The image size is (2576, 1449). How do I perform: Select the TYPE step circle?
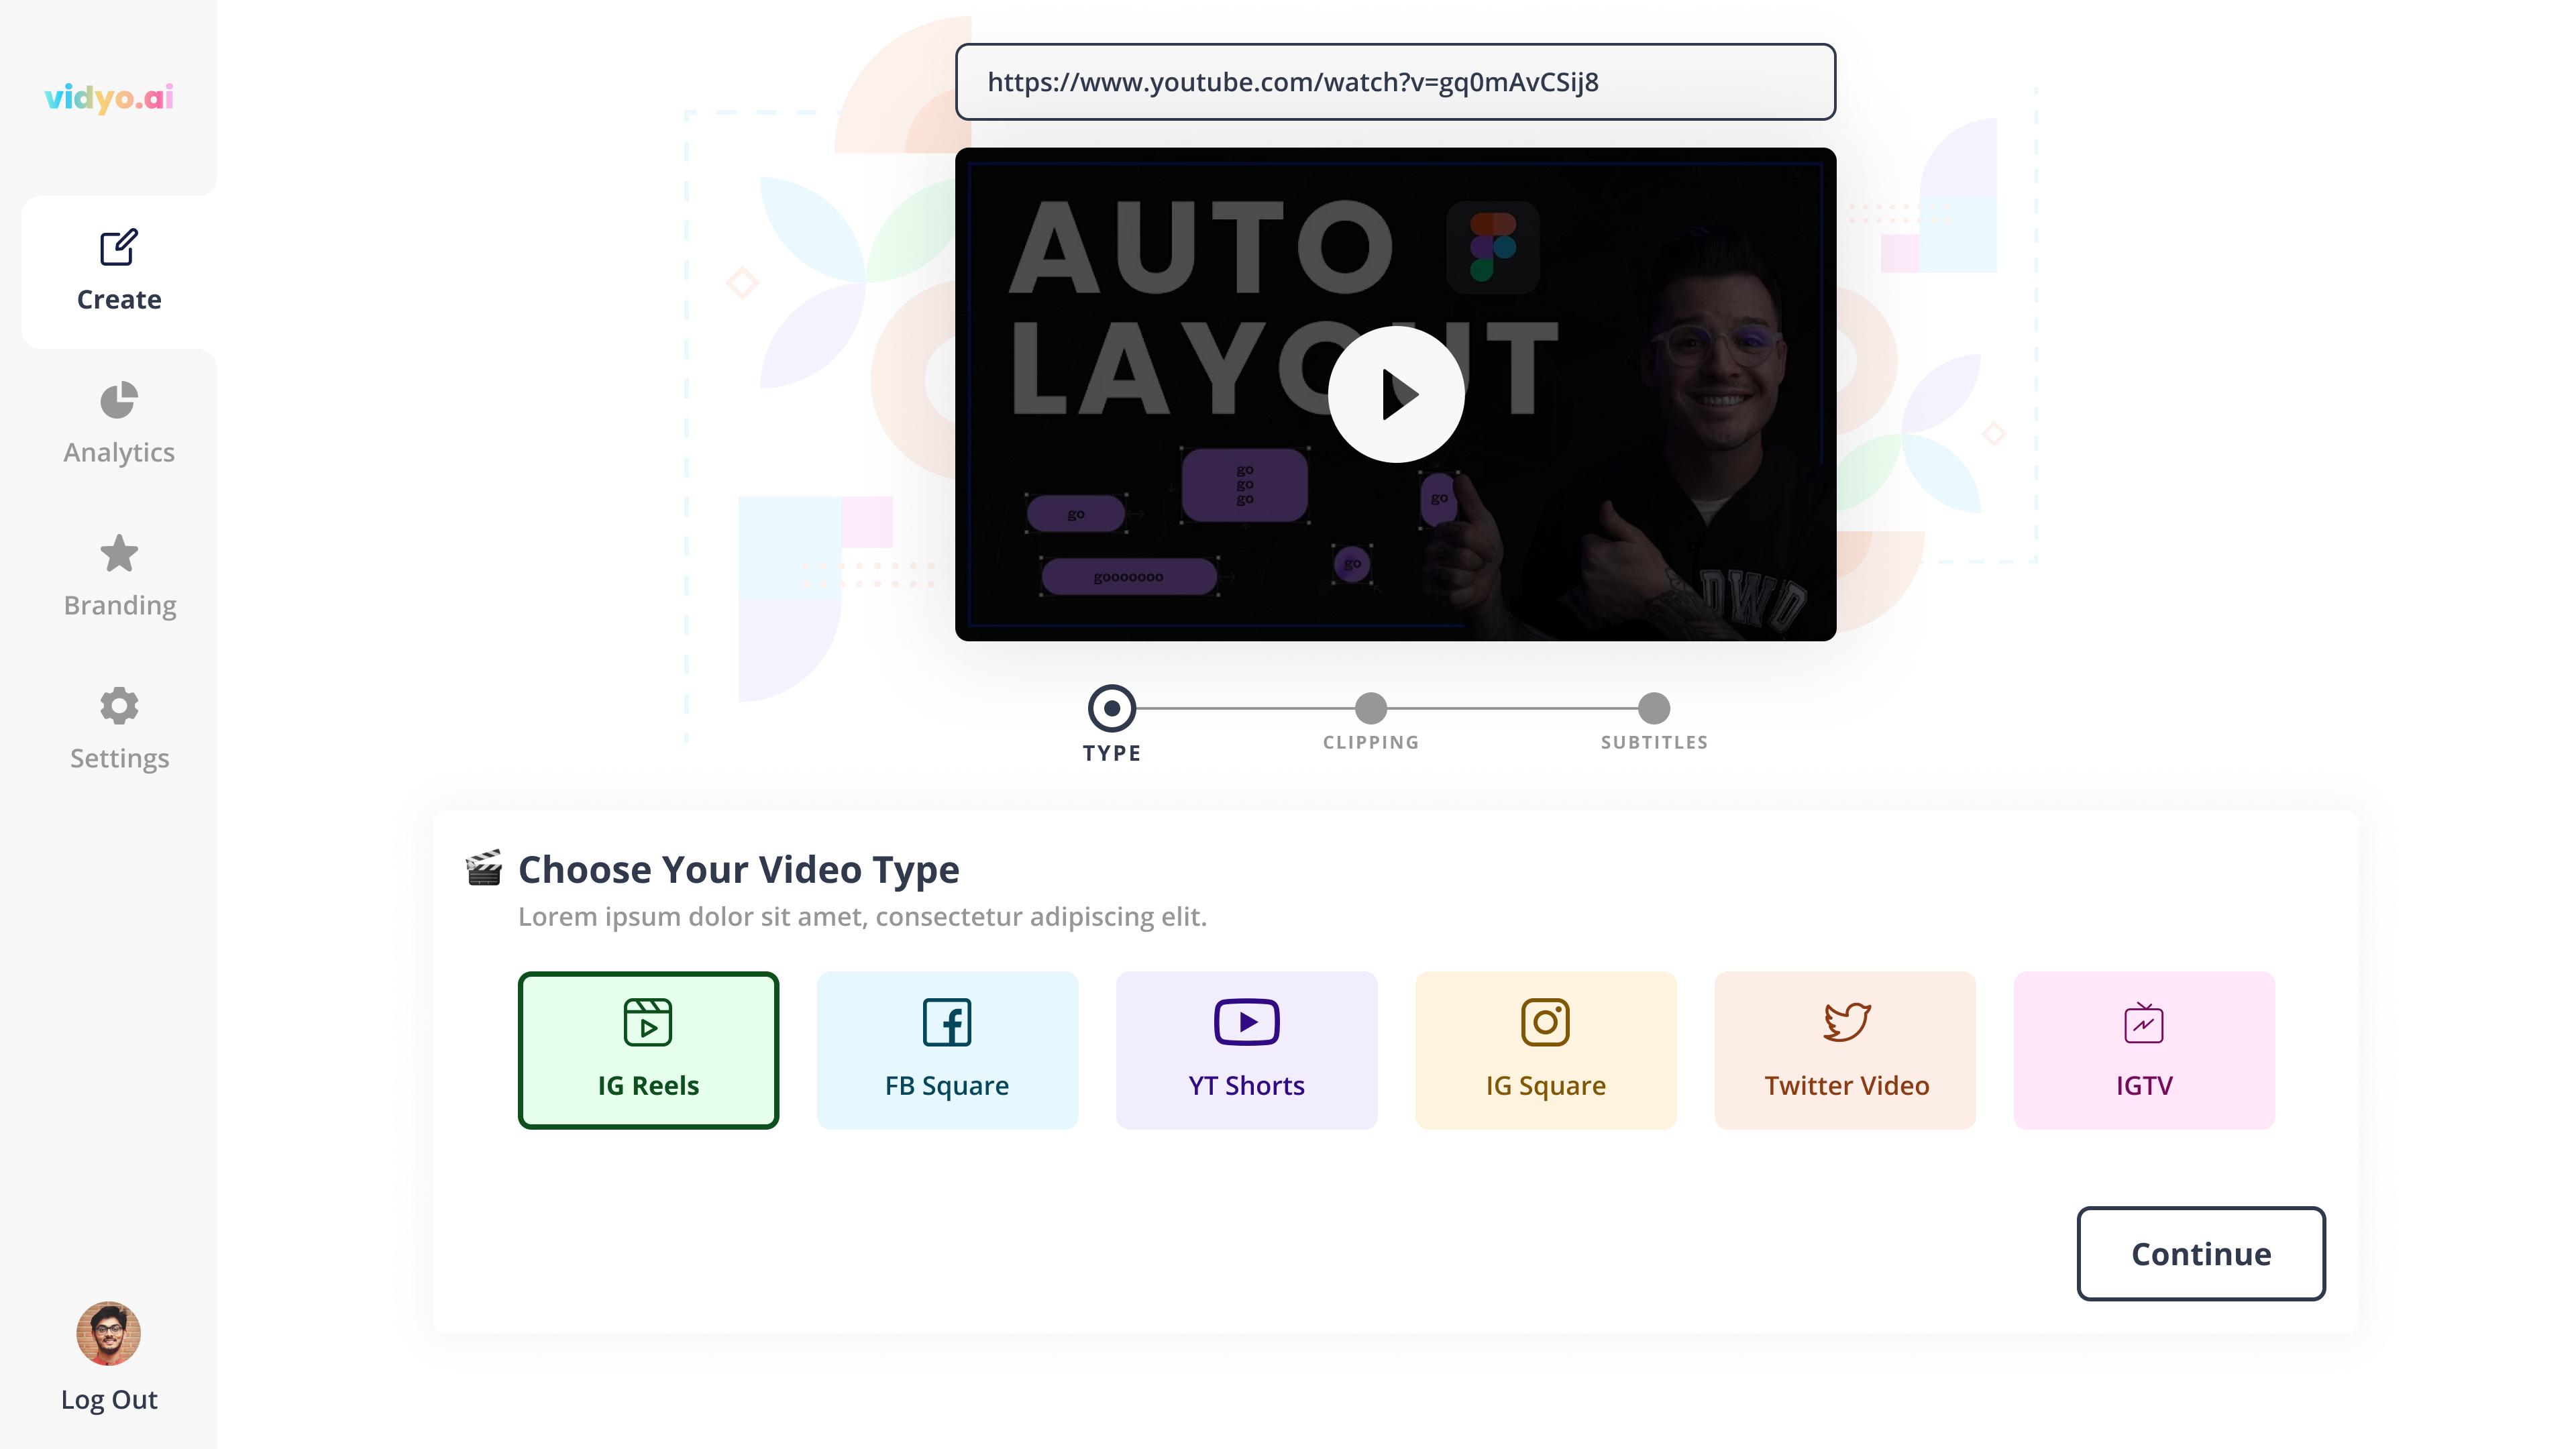point(1111,708)
